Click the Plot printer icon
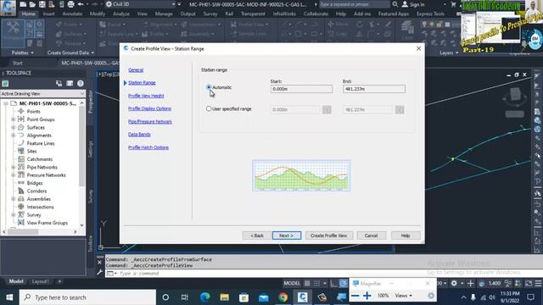This screenshot has height=305, width=543. click(71, 4)
